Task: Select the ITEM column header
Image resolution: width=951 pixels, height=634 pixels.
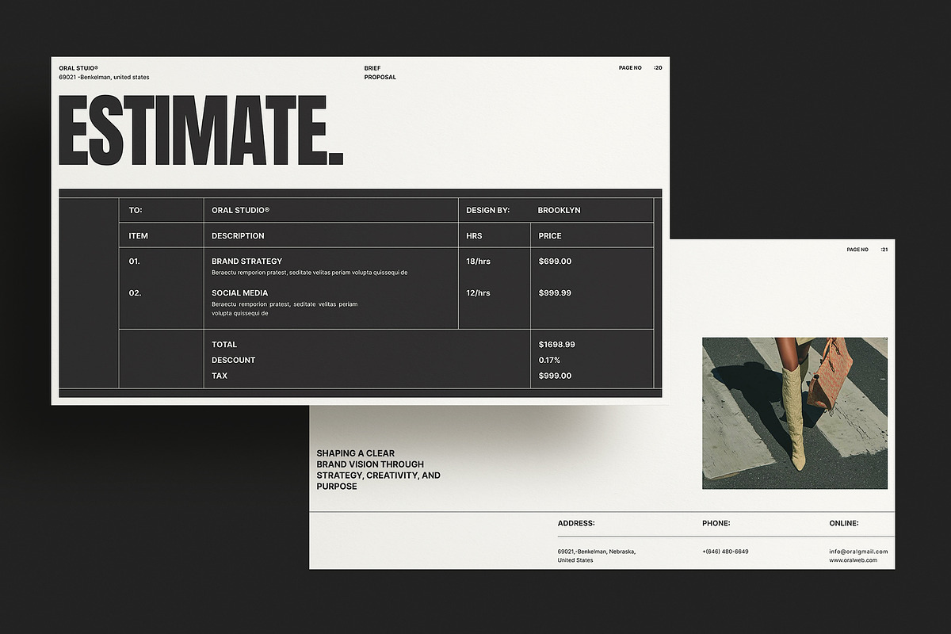Action: (139, 236)
